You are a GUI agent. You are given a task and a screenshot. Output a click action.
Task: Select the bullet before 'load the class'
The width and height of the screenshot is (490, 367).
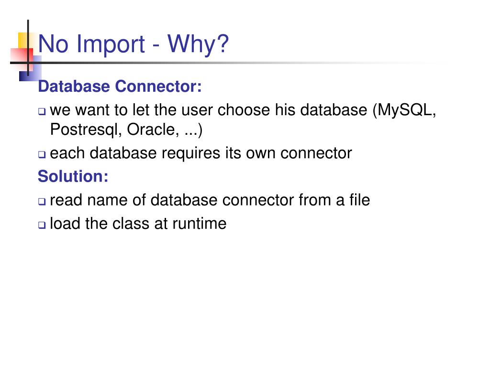[42, 225]
